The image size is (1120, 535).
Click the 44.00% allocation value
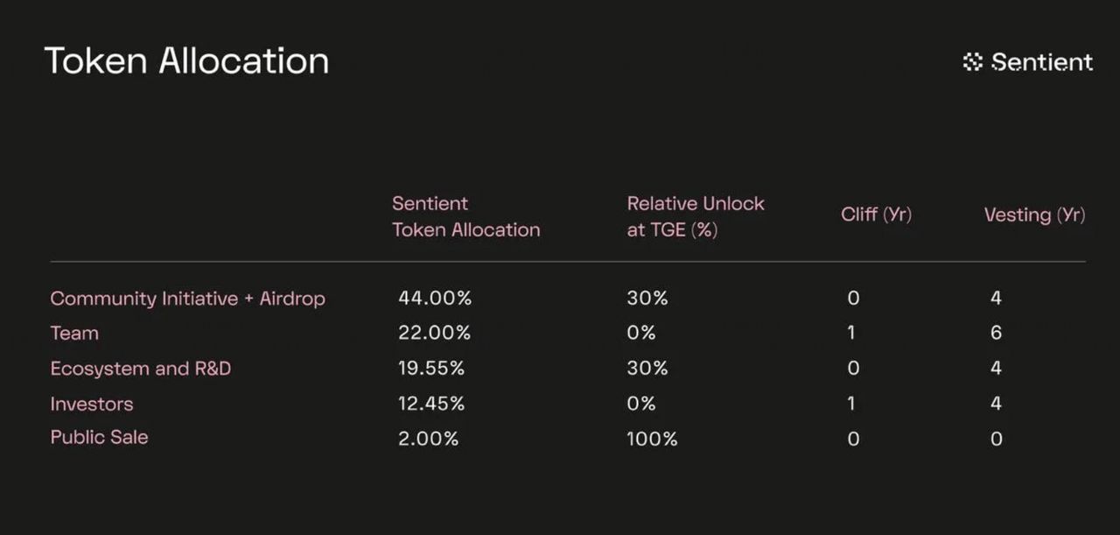pyautogui.click(x=435, y=299)
